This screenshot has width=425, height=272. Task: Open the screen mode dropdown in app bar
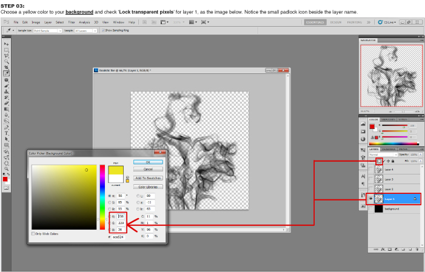coord(204,22)
